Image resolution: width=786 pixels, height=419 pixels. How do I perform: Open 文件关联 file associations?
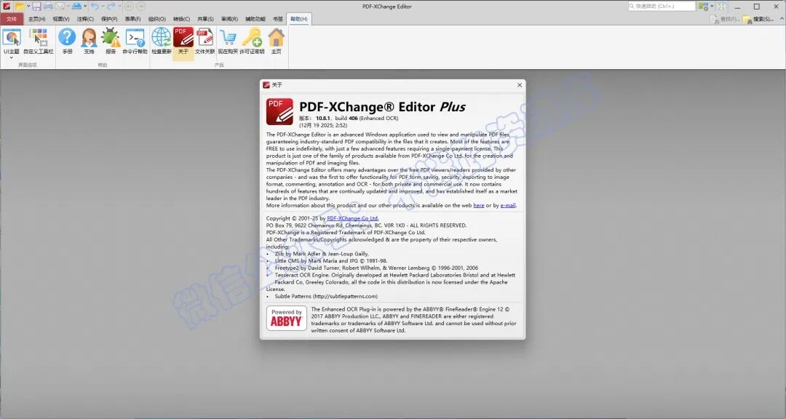click(205, 41)
